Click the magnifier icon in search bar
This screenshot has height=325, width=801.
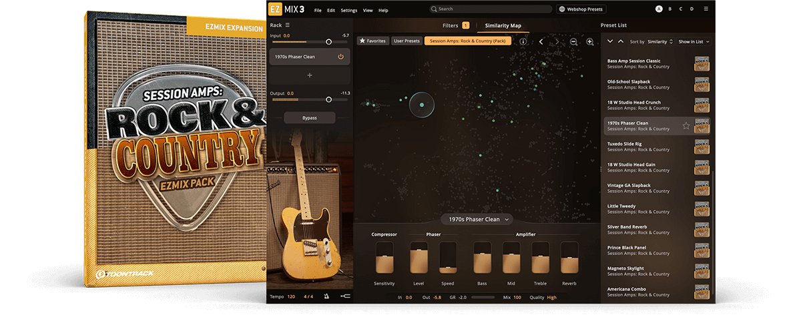point(434,9)
